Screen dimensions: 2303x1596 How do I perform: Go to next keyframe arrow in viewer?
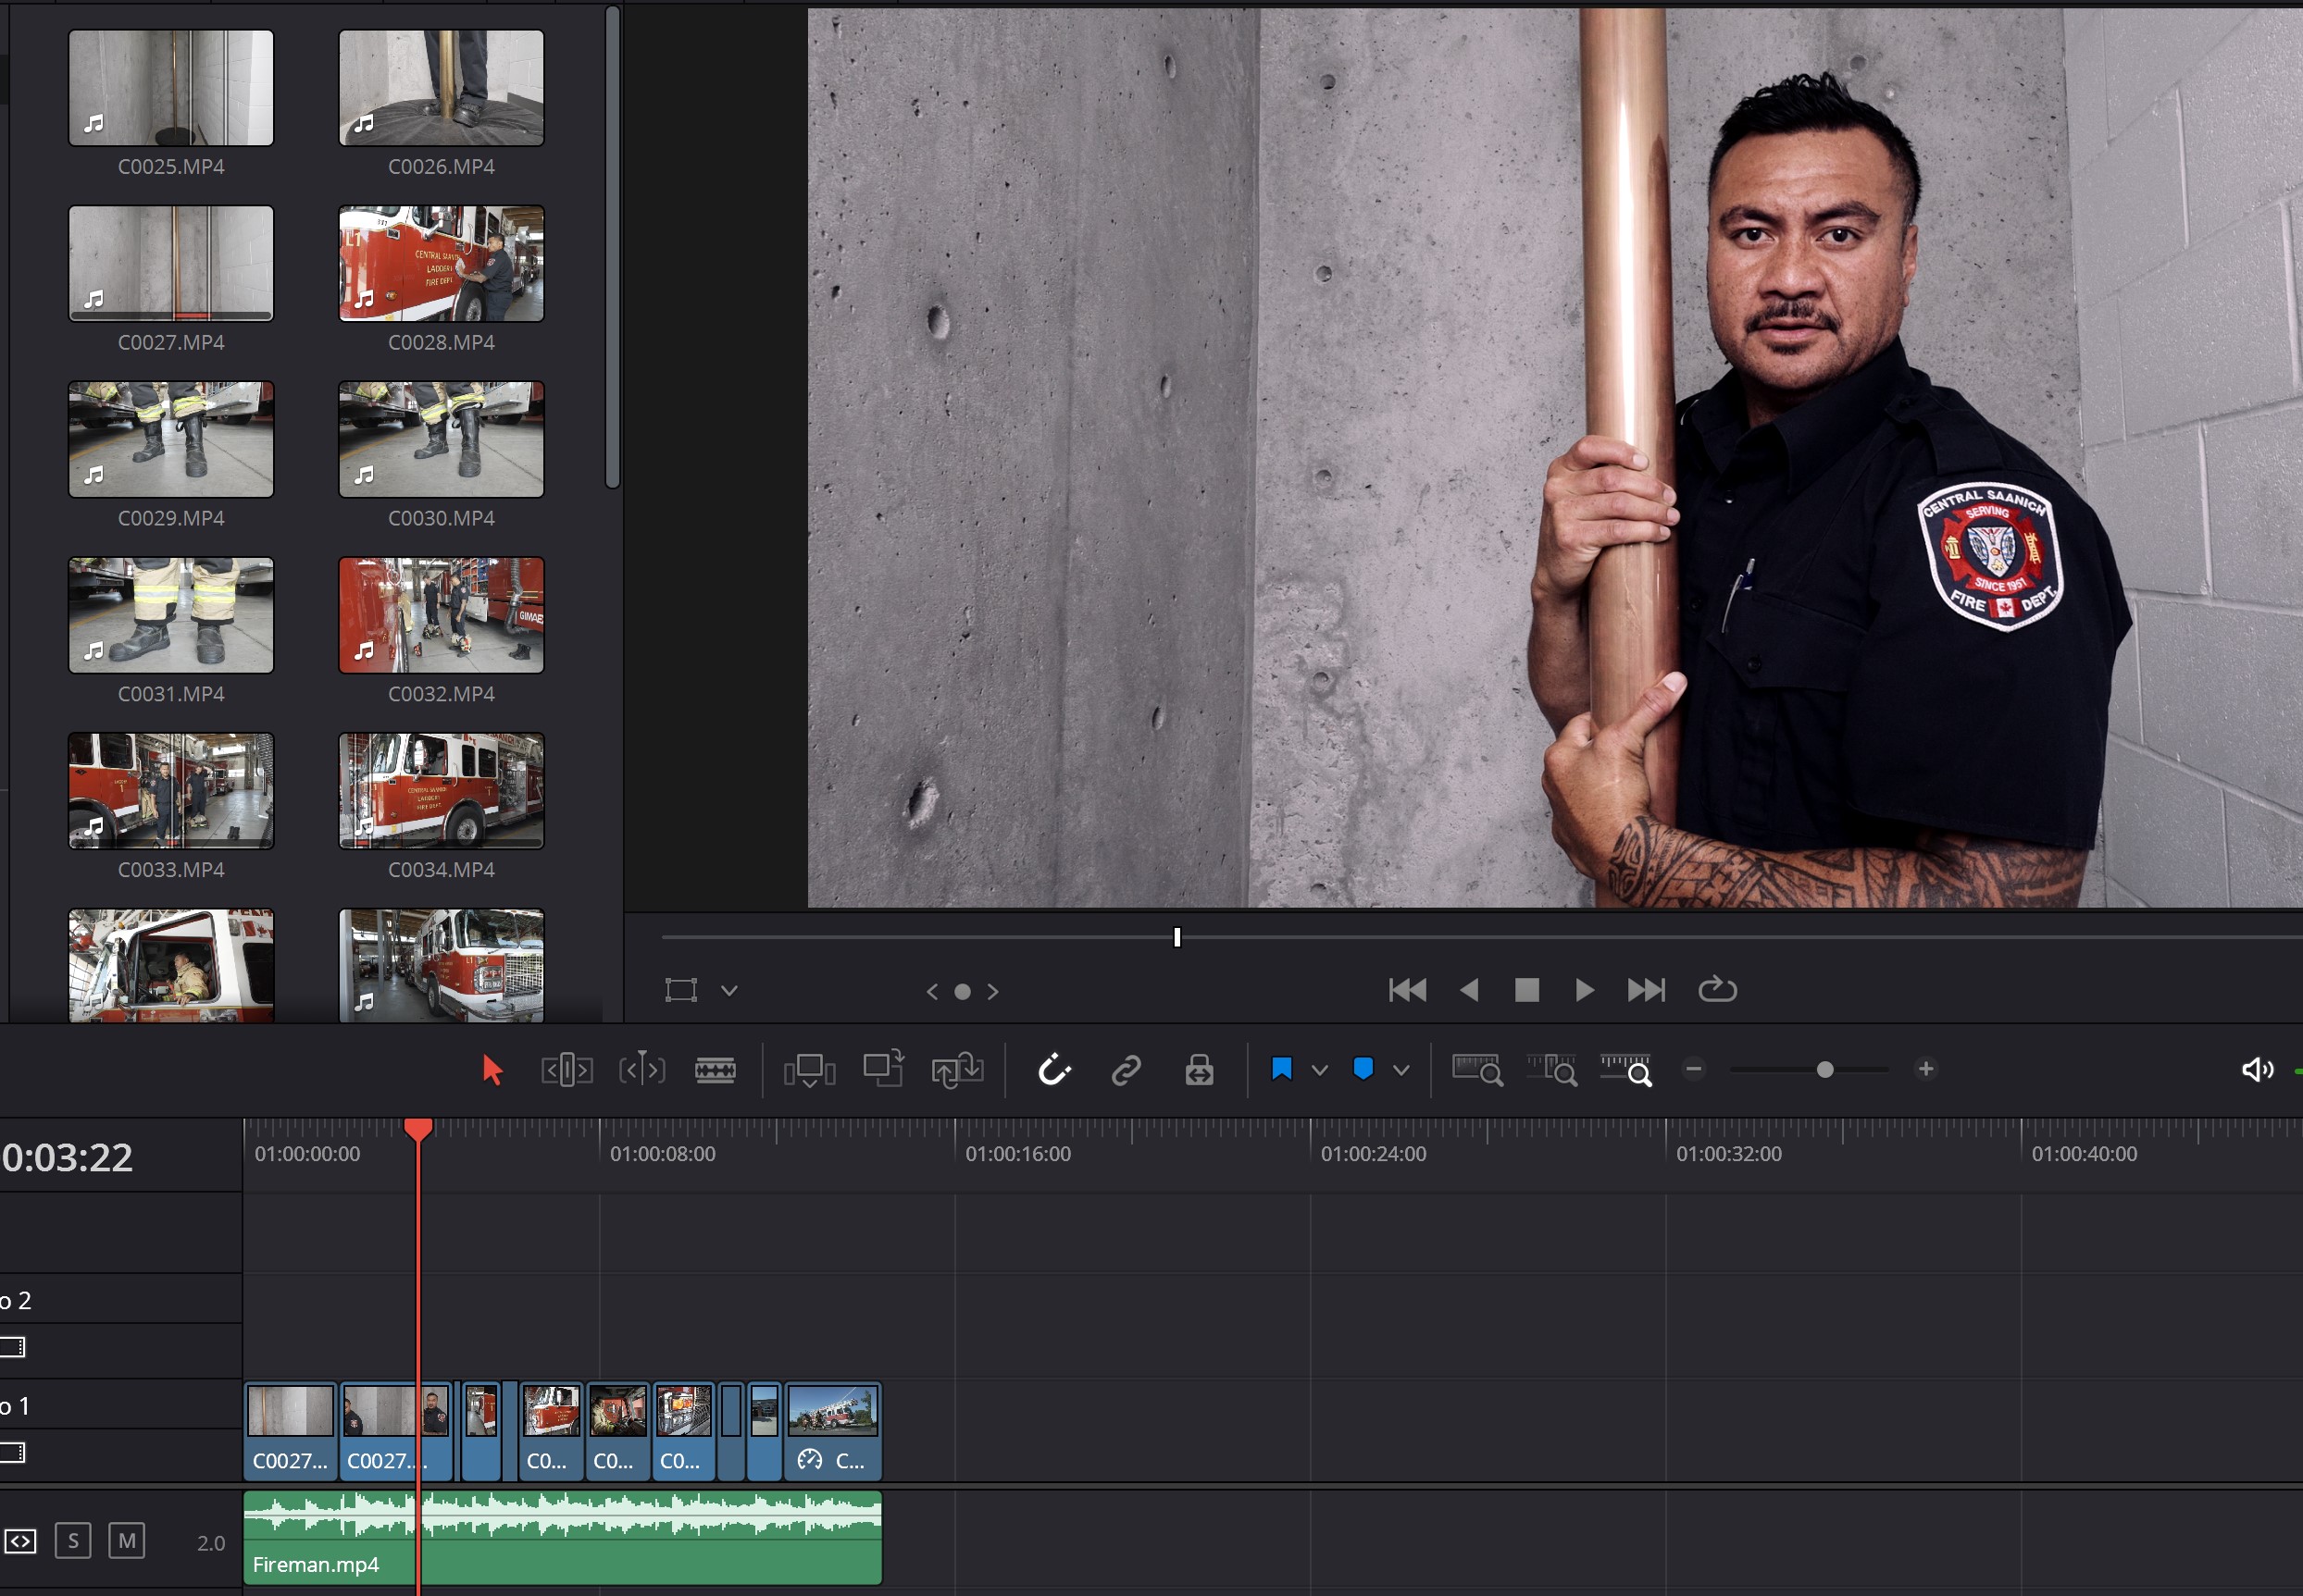click(992, 991)
